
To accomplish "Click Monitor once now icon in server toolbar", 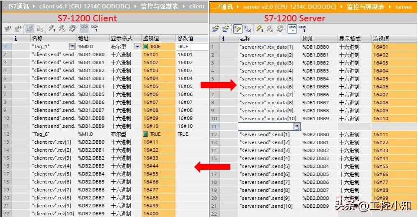I will [302, 28].
